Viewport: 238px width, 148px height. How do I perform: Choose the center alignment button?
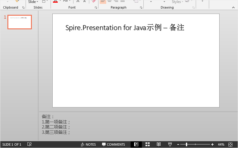(x=109, y=1)
